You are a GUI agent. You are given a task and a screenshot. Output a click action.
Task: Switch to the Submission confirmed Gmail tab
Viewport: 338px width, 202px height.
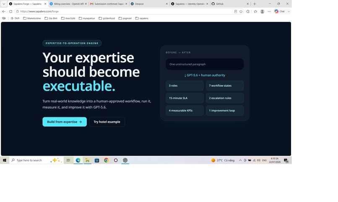tap(109, 4)
